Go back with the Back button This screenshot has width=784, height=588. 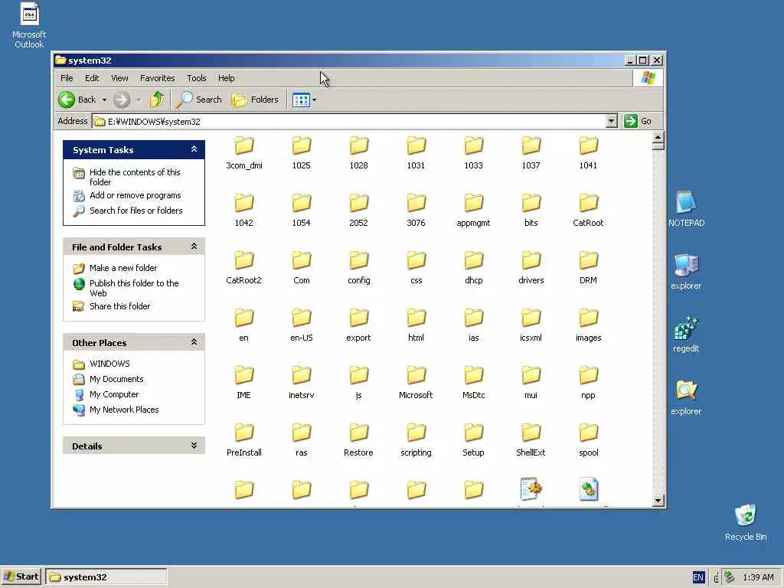[77, 100]
